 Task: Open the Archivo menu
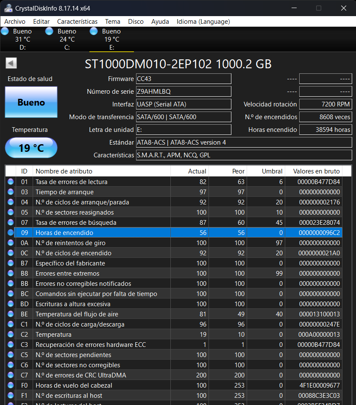[15, 21]
